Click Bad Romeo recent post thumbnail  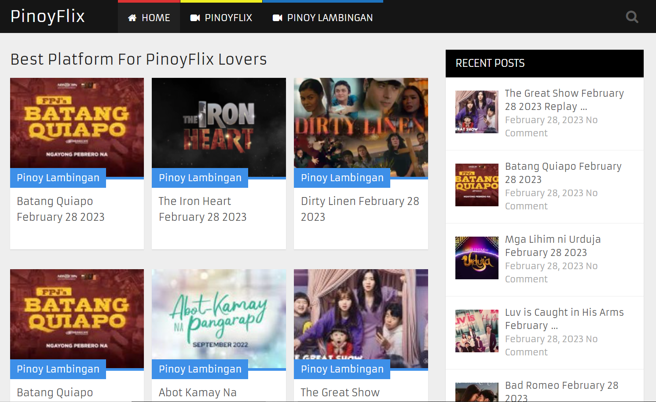[477, 392]
